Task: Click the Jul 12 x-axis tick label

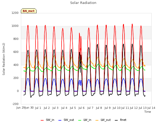Action: 134,108
